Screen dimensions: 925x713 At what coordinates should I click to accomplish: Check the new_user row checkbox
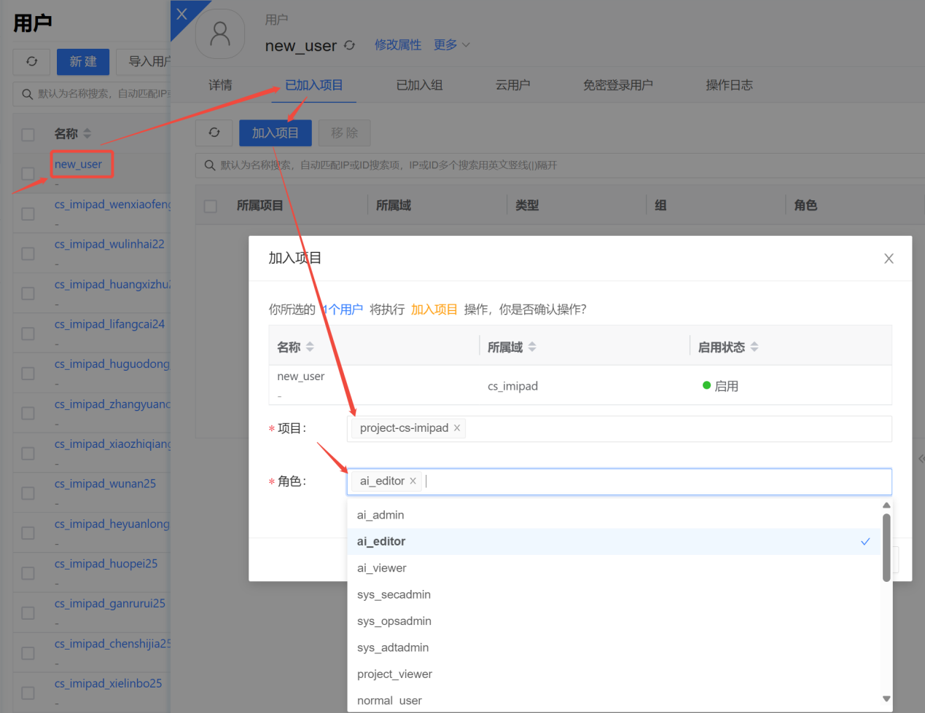pyautogui.click(x=28, y=173)
